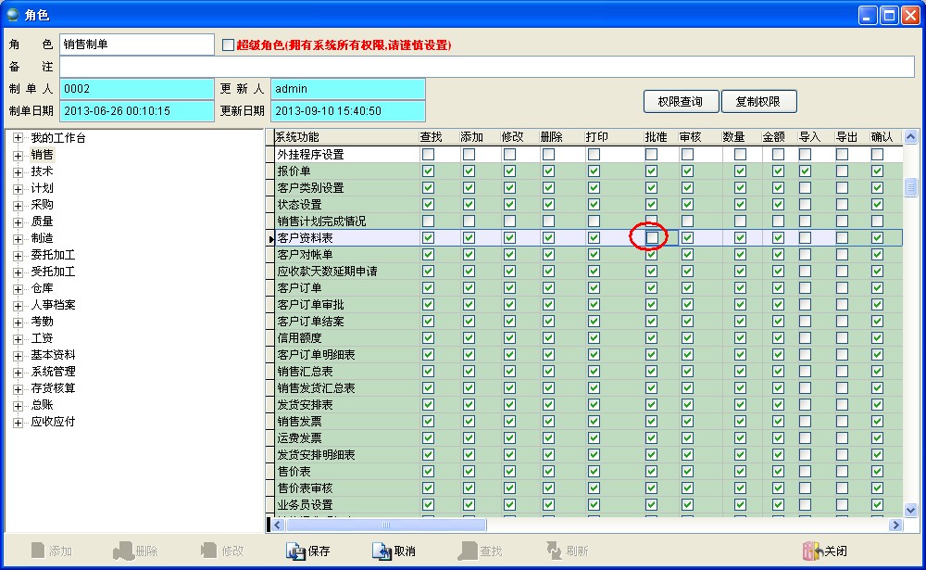Click the 权限查询 button
Viewport: 926px width, 570px height.
(680, 102)
